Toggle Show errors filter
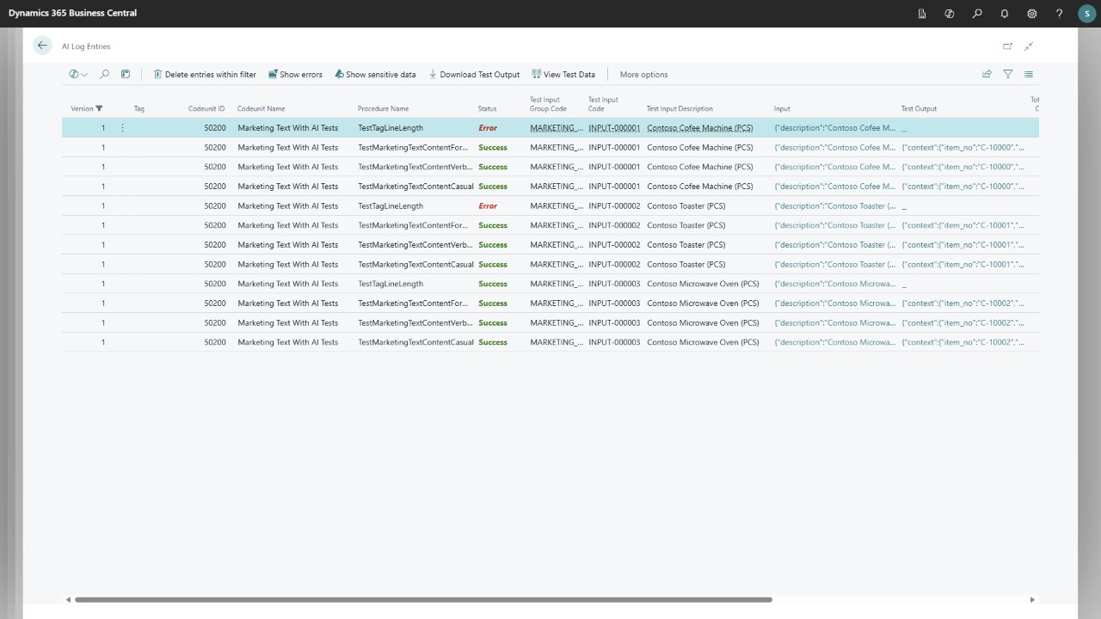Screen dimensions: 1101x619 click(x=295, y=74)
